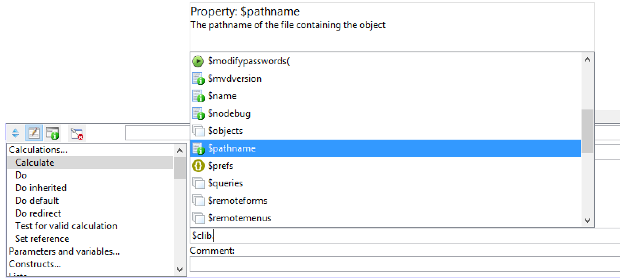The image size is (620, 280).
Task: Click the up-down sort arrows toolbar icon
Action: pyautogui.click(x=15, y=134)
